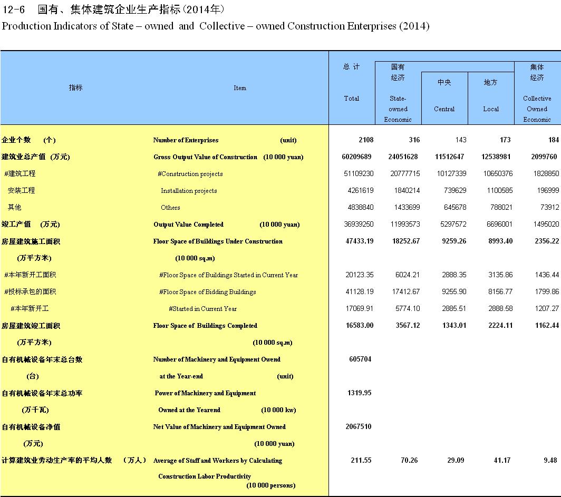Click the total enterprises value 2108

click(x=365, y=140)
